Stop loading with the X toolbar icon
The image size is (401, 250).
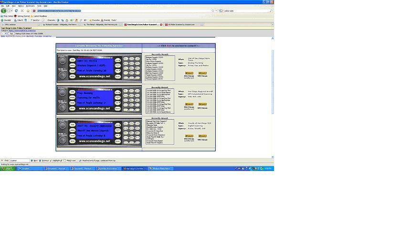22,10
